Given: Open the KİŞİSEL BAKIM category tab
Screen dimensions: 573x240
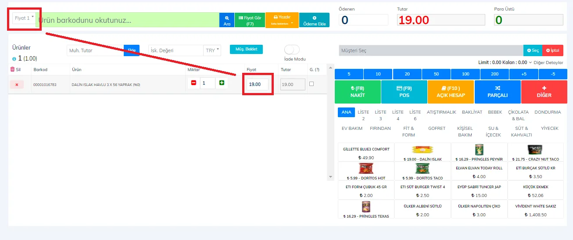Looking at the screenshot, I should (x=465, y=132).
